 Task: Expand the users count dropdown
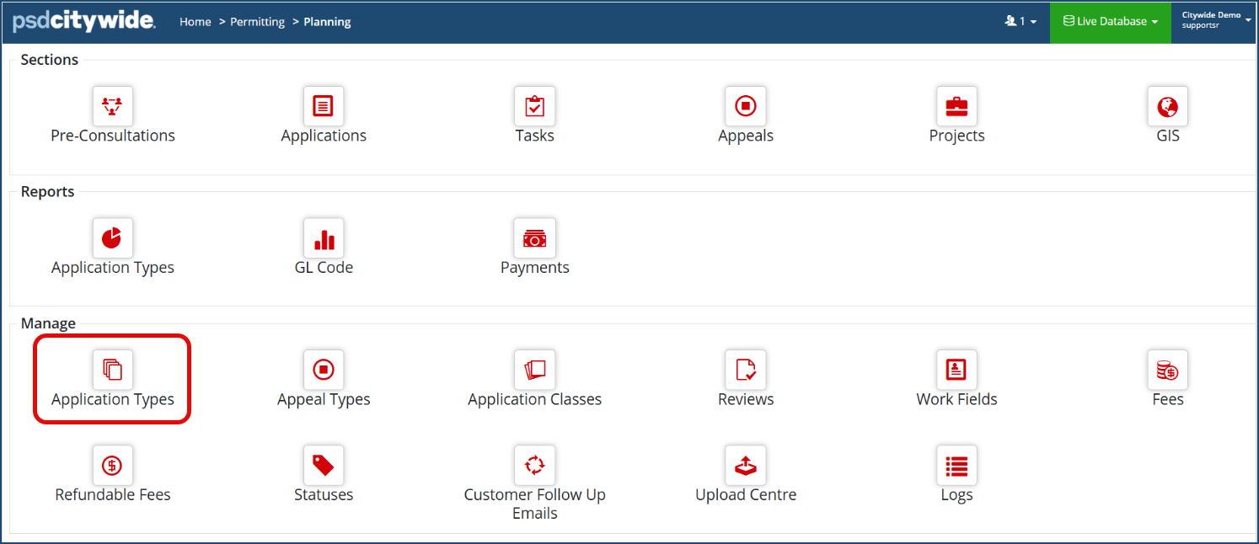pos(1021,21)
